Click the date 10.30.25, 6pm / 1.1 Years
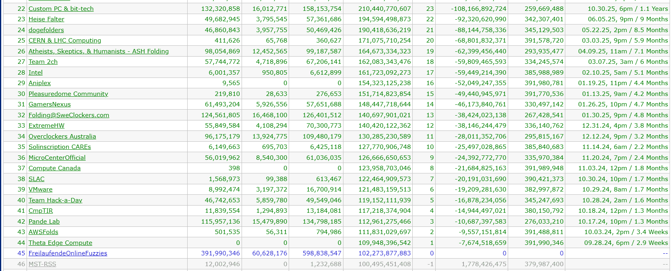The image size is (672, 271). (628, 8)
